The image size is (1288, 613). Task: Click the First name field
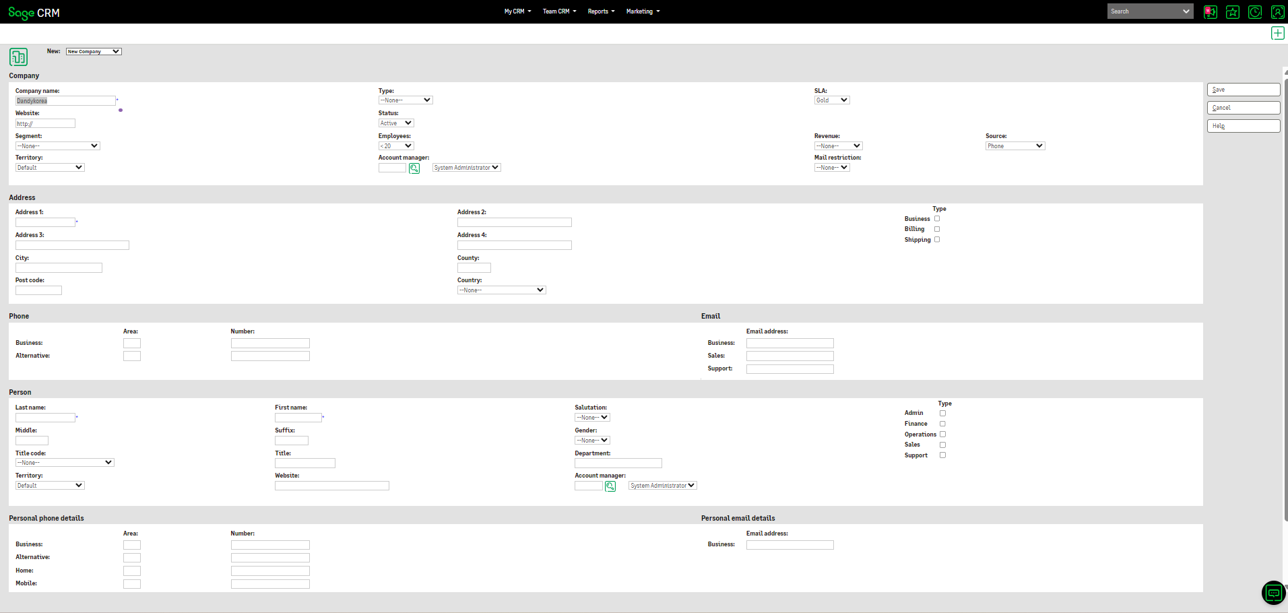point(298,418)
